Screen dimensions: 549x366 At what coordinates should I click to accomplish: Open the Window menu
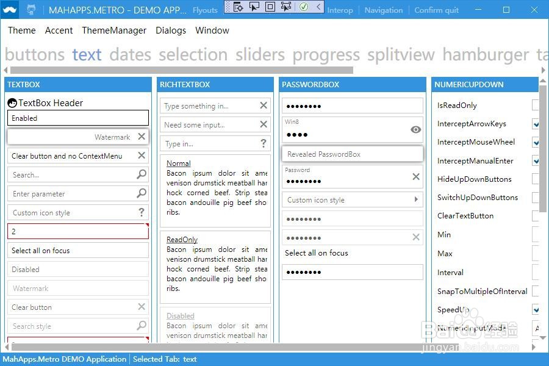pos(212,30)
